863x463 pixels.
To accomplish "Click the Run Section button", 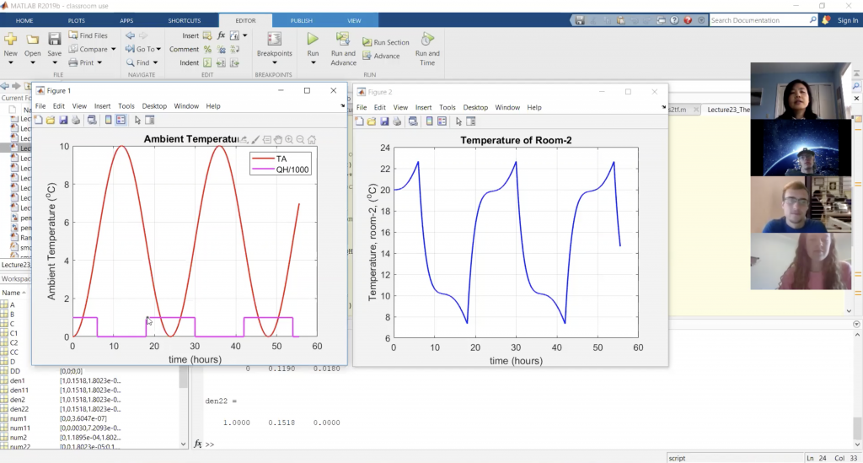I will point(386,42).
